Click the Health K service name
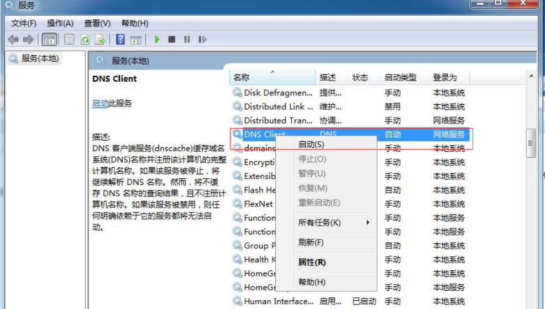 tap(260, 259)
